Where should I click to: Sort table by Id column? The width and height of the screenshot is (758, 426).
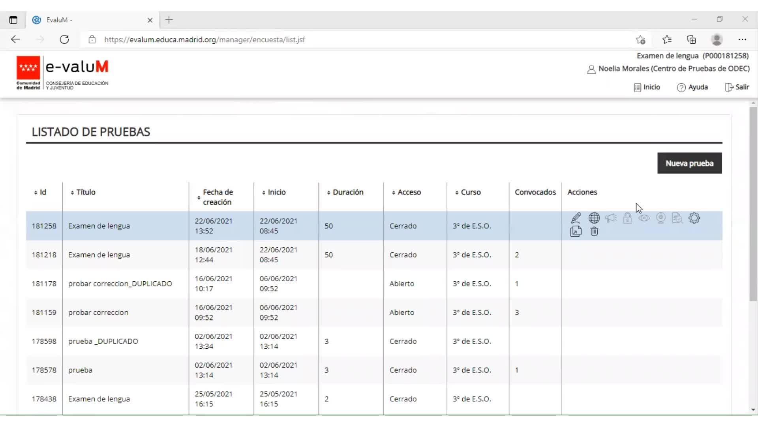coord(40,192)
